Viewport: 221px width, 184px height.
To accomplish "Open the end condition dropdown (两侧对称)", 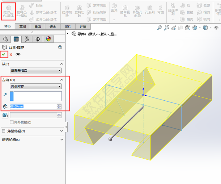I will tap(36, 86).
